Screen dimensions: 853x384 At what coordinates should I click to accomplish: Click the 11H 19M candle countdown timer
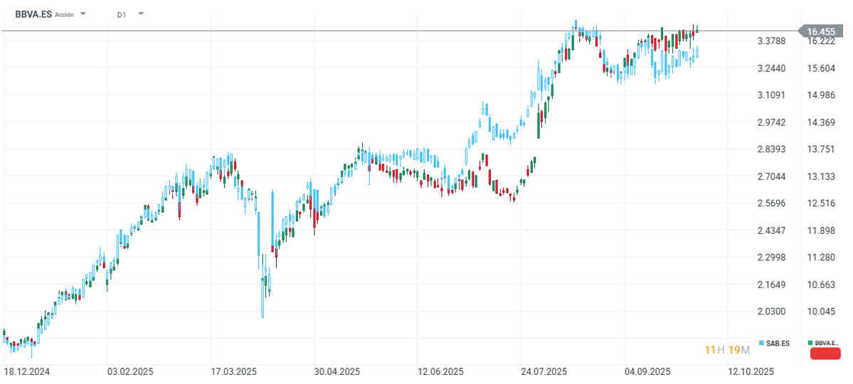pos(723,349)
